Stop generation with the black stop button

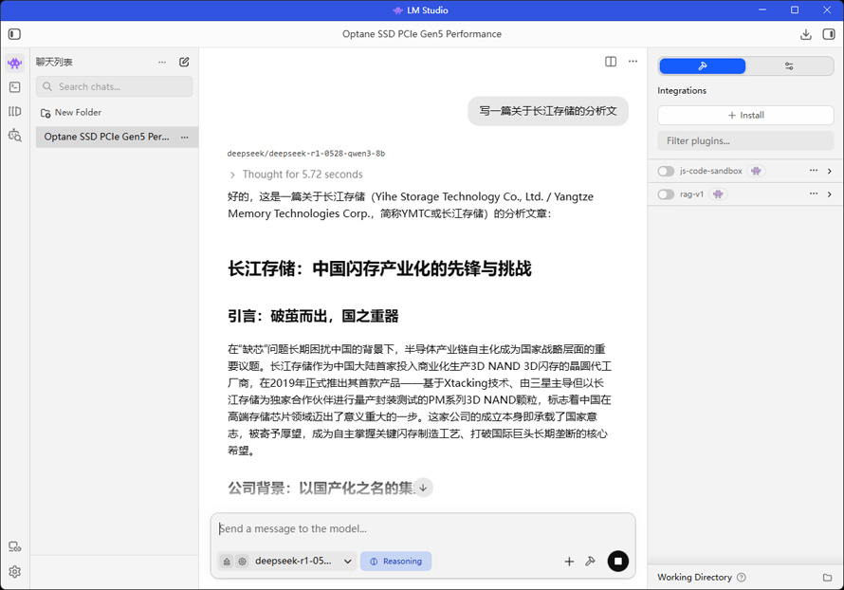point(617,561)
